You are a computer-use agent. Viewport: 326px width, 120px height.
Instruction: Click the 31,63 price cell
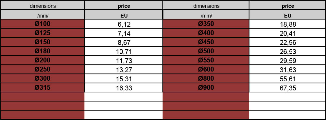tap(287, 69)
